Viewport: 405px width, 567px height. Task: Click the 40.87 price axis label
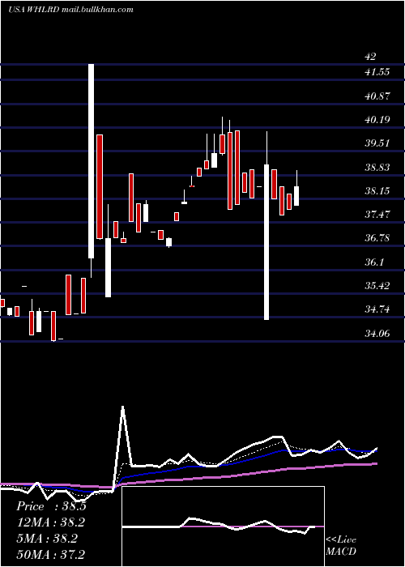pyautogui.click(x=377, y=96)
